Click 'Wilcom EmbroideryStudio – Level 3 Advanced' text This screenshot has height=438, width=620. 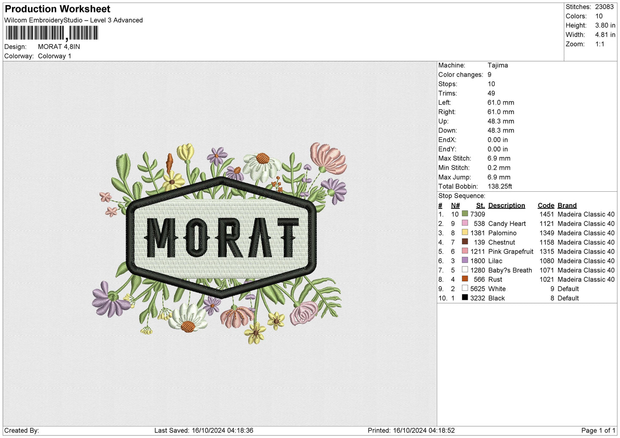point(73,20)
